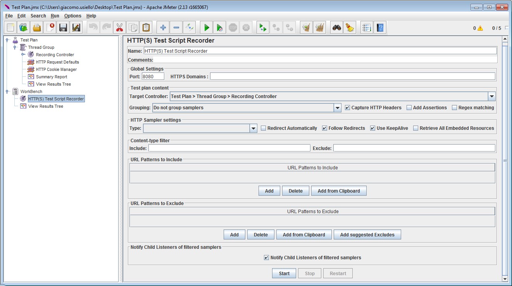Open Search with binoculars icon

(x=337, y=28)
